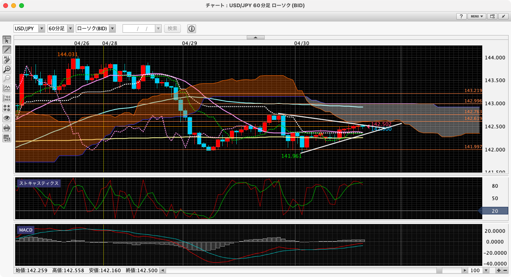Open the help question mark button

pos(461,16)
